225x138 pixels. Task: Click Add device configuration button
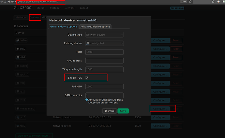click(x=34, y=136)
